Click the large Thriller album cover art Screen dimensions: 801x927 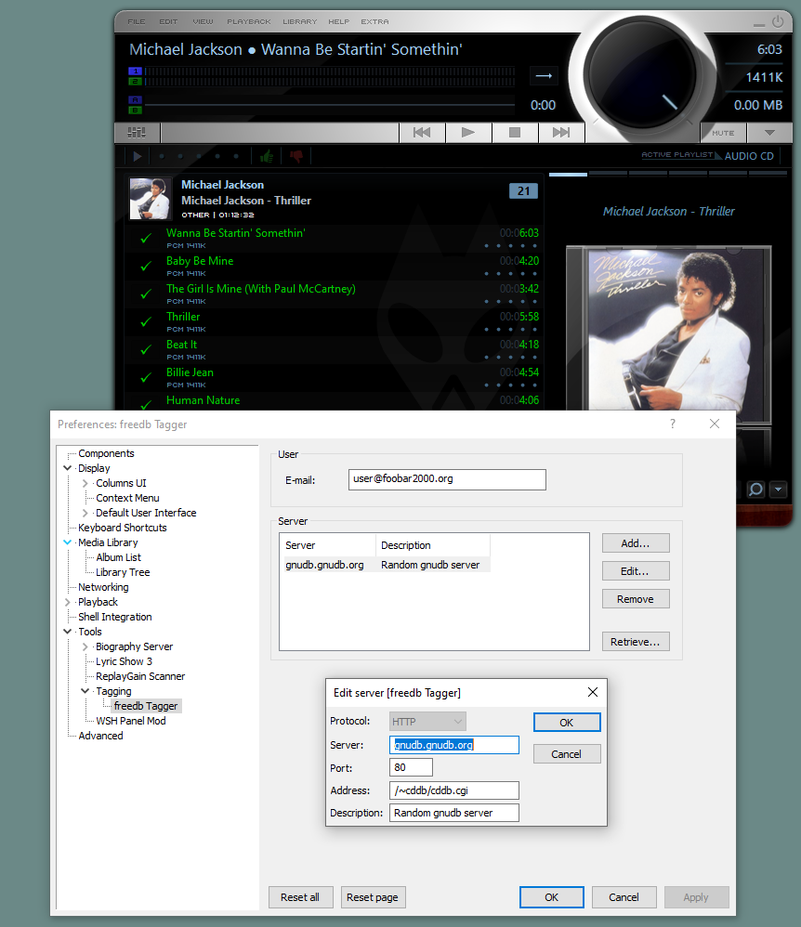point(669,328)
